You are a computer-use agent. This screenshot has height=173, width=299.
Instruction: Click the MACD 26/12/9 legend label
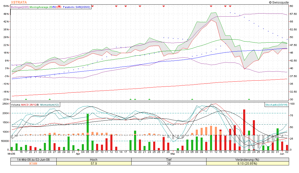click(30, 105)
